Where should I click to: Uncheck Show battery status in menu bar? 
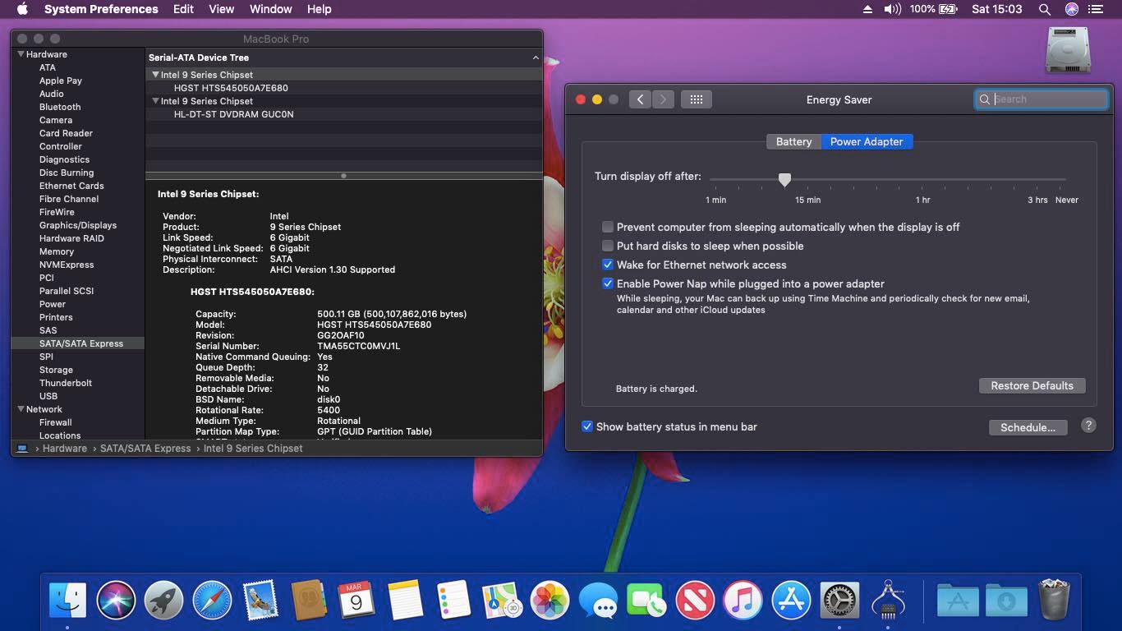(x=587, y=426)
